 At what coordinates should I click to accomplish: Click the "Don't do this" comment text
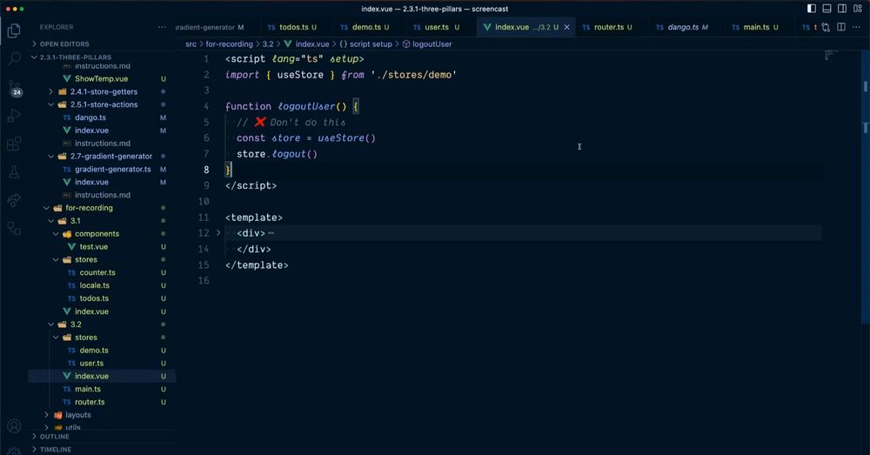pyautogui.click(x=308, y=122)
